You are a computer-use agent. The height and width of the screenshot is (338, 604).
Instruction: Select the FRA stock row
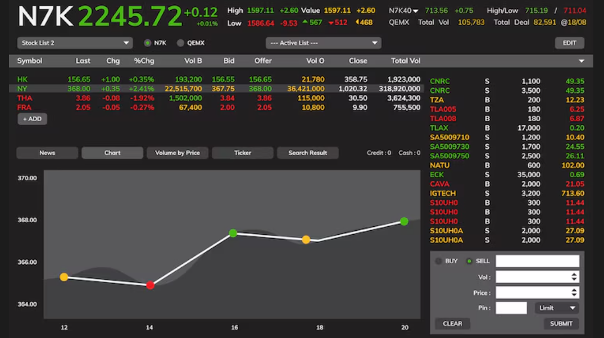pyautogui.click(x=216, y=107)
